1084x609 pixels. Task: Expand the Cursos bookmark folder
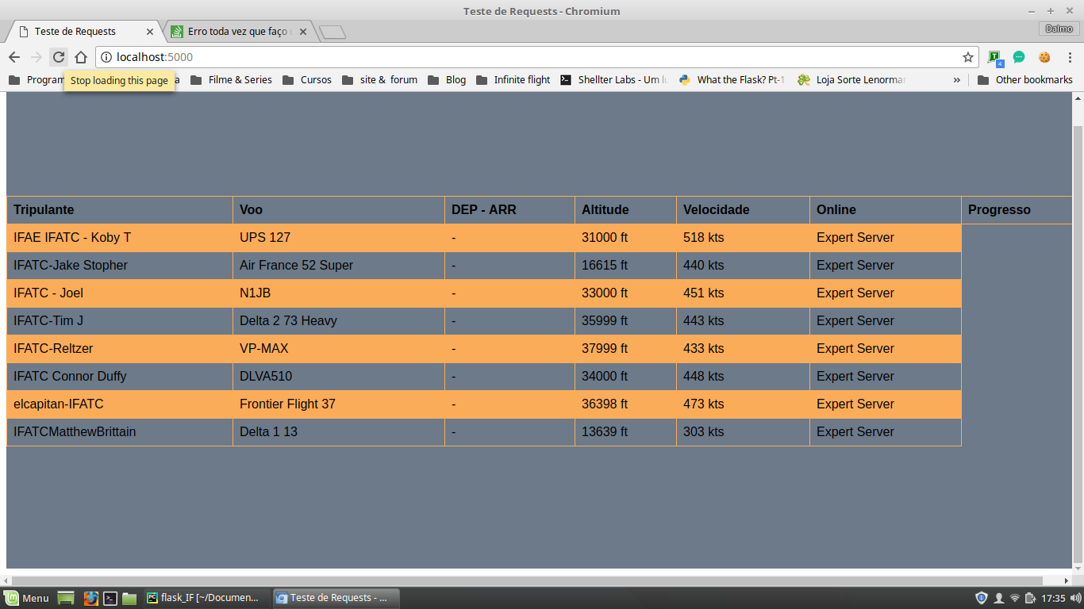(306, 79)
